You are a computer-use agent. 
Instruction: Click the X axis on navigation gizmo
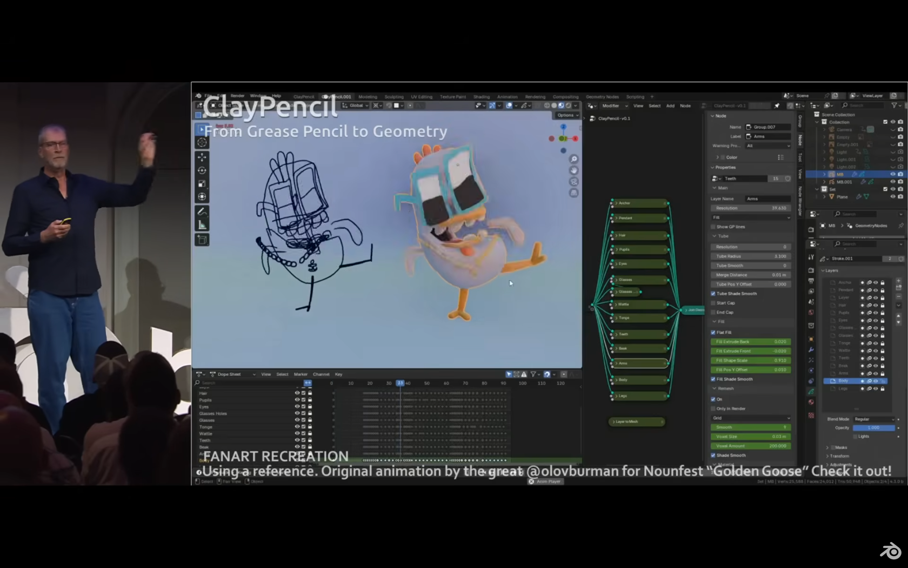click(575, 138)
